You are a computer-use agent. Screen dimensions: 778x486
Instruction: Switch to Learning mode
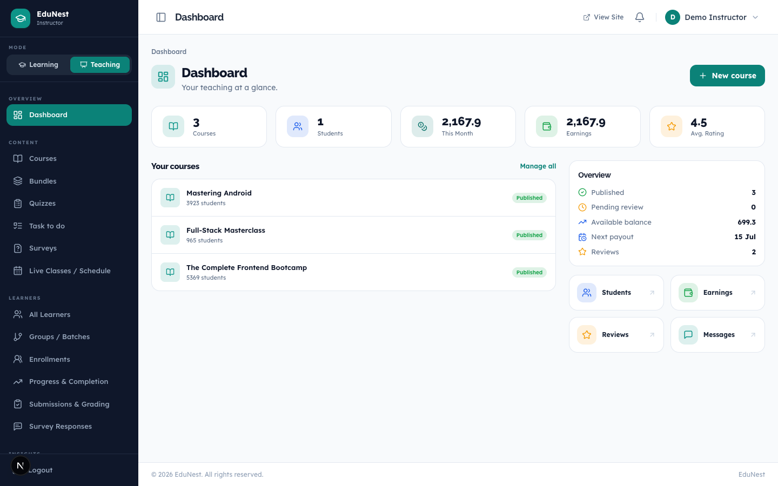pos(38,65)
